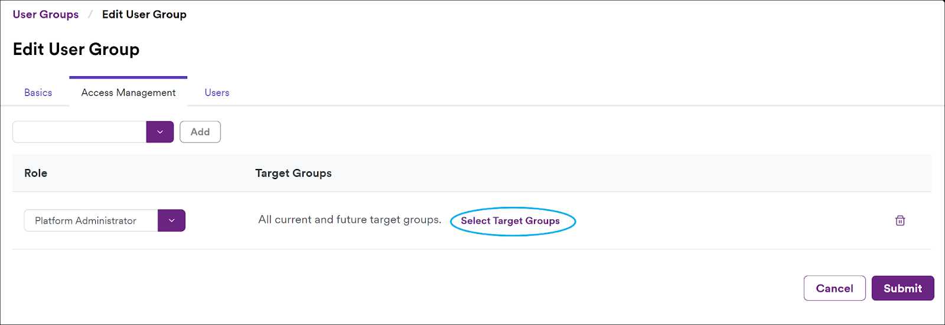Switch to the Basics tab

point(38,93)
